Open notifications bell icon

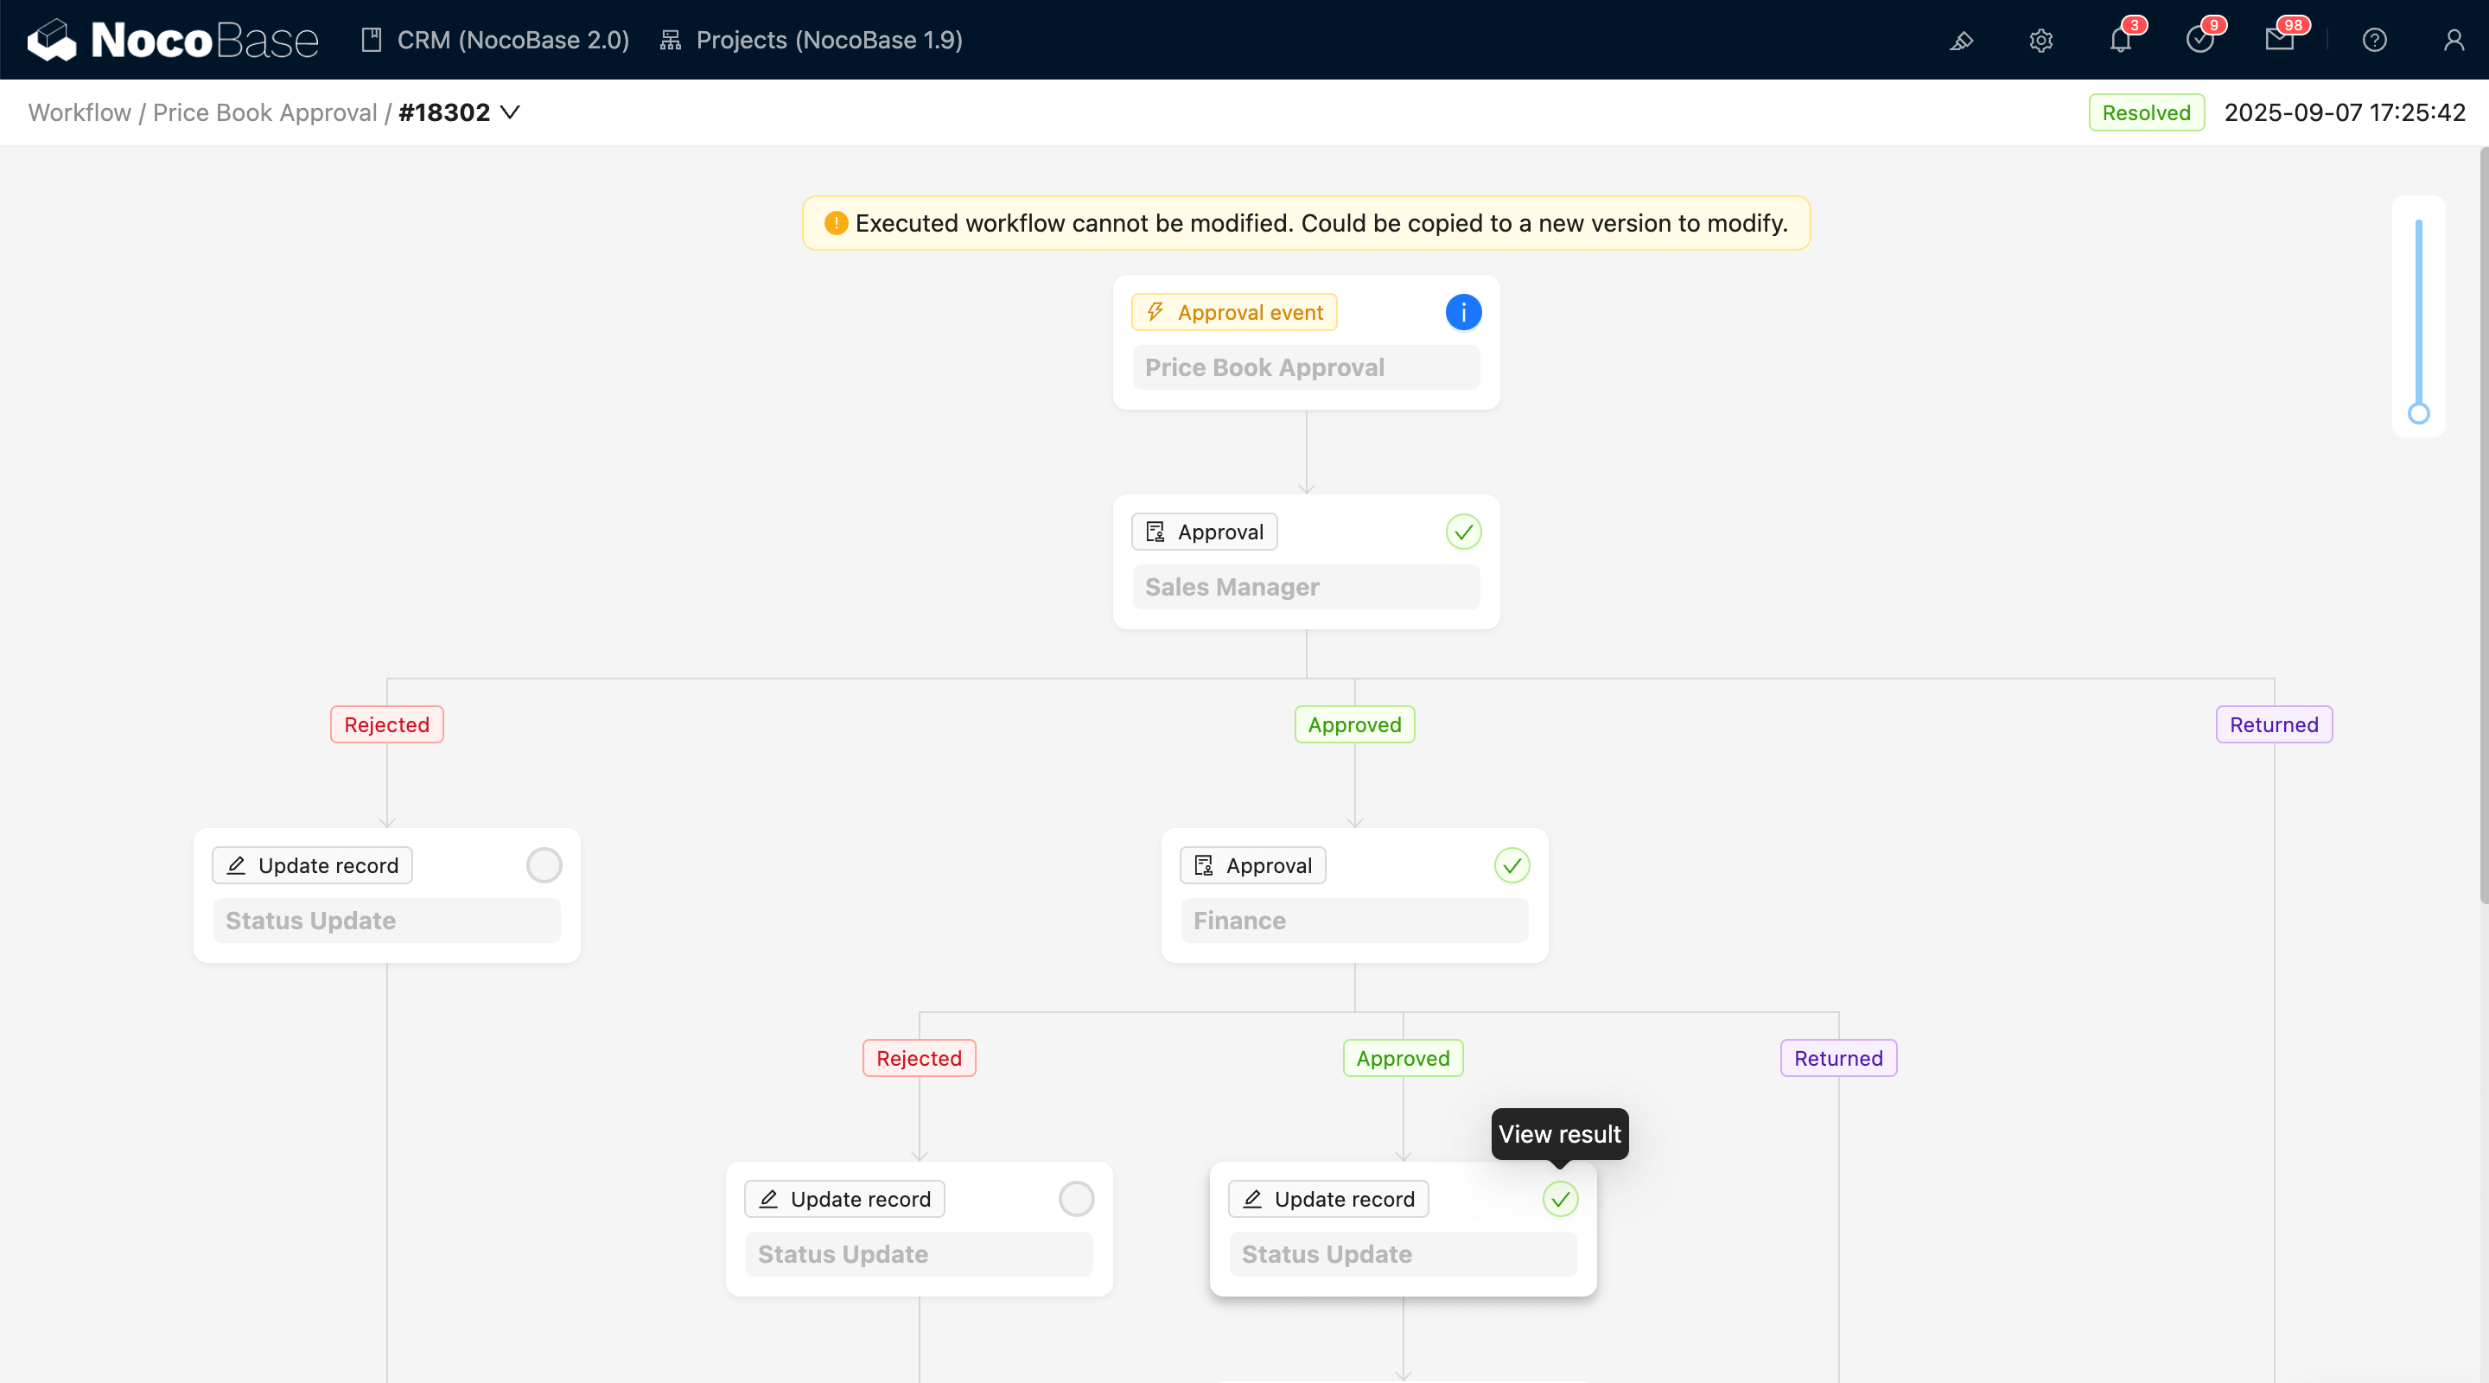tap(2120, 41)
